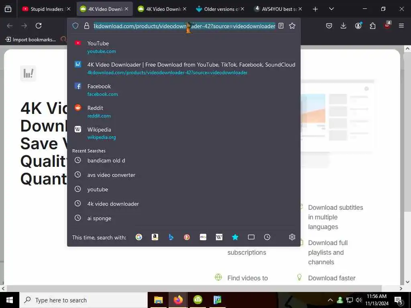The height and width of the screenshot is (308, 411).
Task: Search this time with eBay
Action: 203,237
